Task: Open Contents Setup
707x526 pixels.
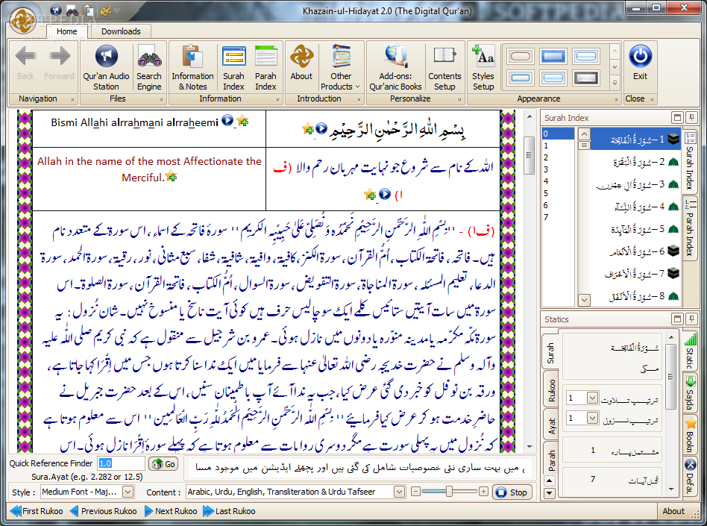Action: [444, 68]
